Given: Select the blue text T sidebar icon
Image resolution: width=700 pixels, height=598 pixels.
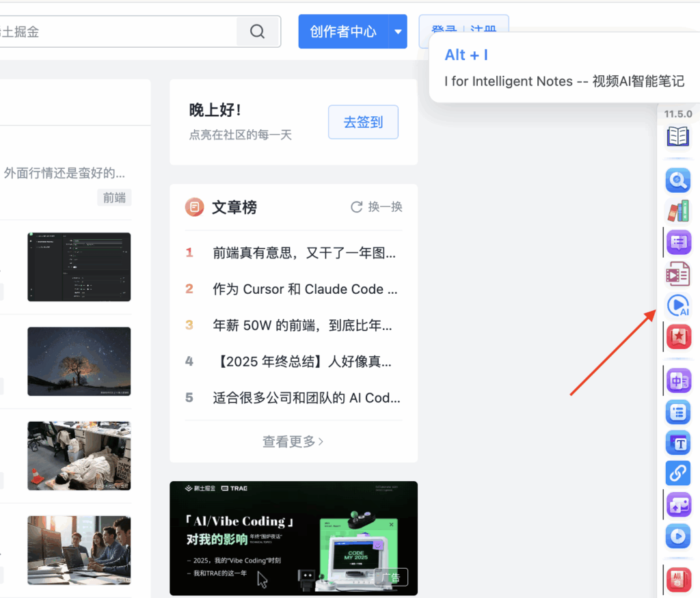Looking at the screenshot, I should [x=678, y=443].
